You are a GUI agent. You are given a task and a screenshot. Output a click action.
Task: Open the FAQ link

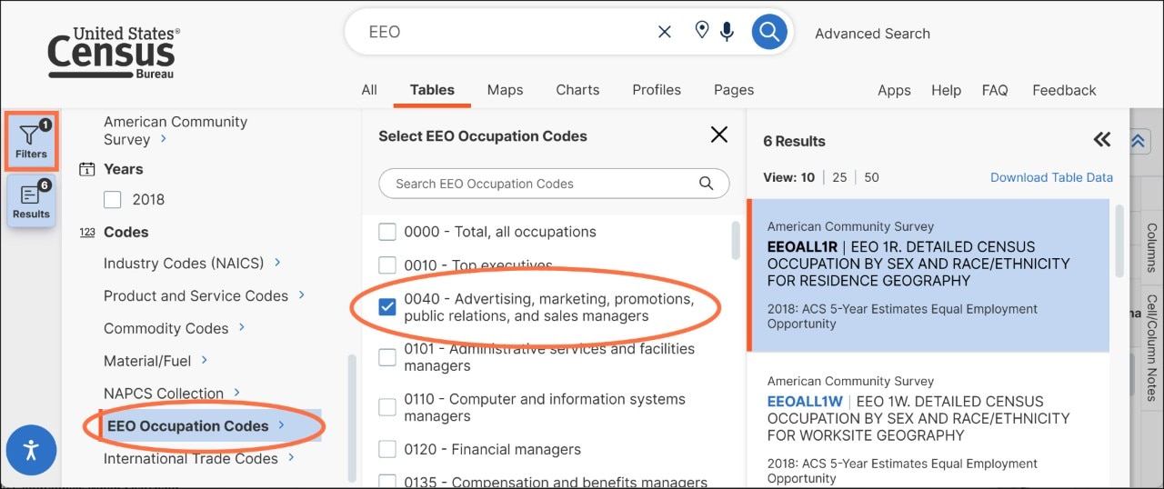(x=995, y=90)
